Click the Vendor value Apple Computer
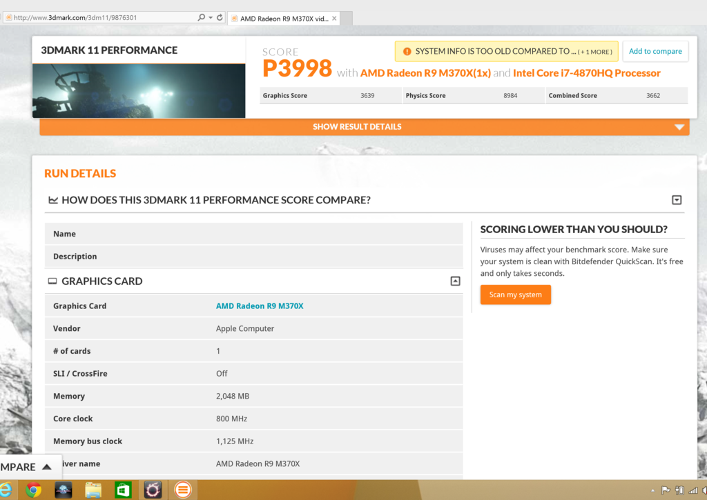This screenshot has width=707, height=500. coord(245,328)
